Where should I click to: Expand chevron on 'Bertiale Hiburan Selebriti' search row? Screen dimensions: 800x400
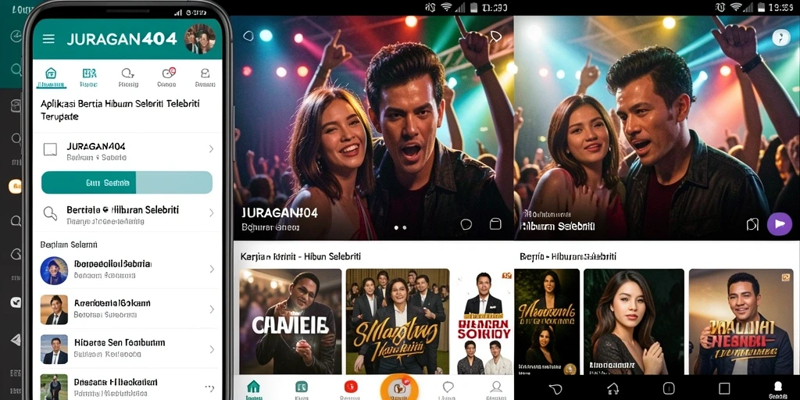pyautogui.click(x=211, y=212)
